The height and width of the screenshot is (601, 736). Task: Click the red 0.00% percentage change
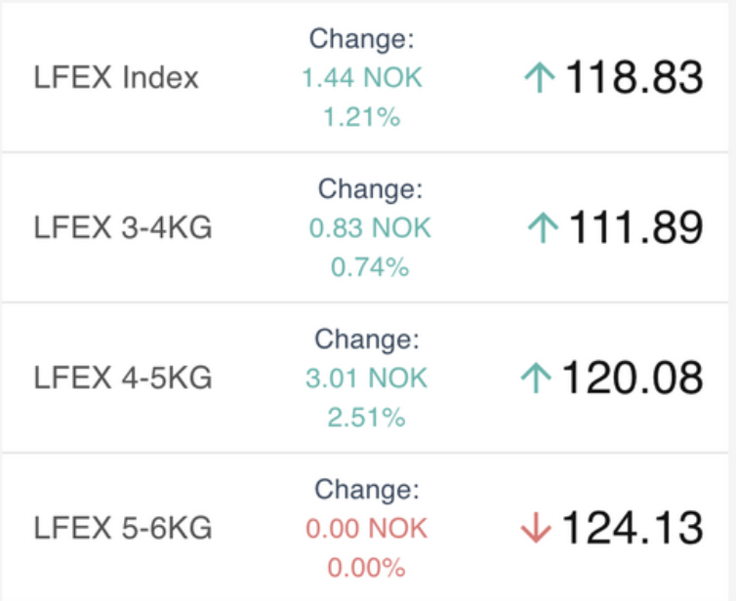(x=367, y=567)
